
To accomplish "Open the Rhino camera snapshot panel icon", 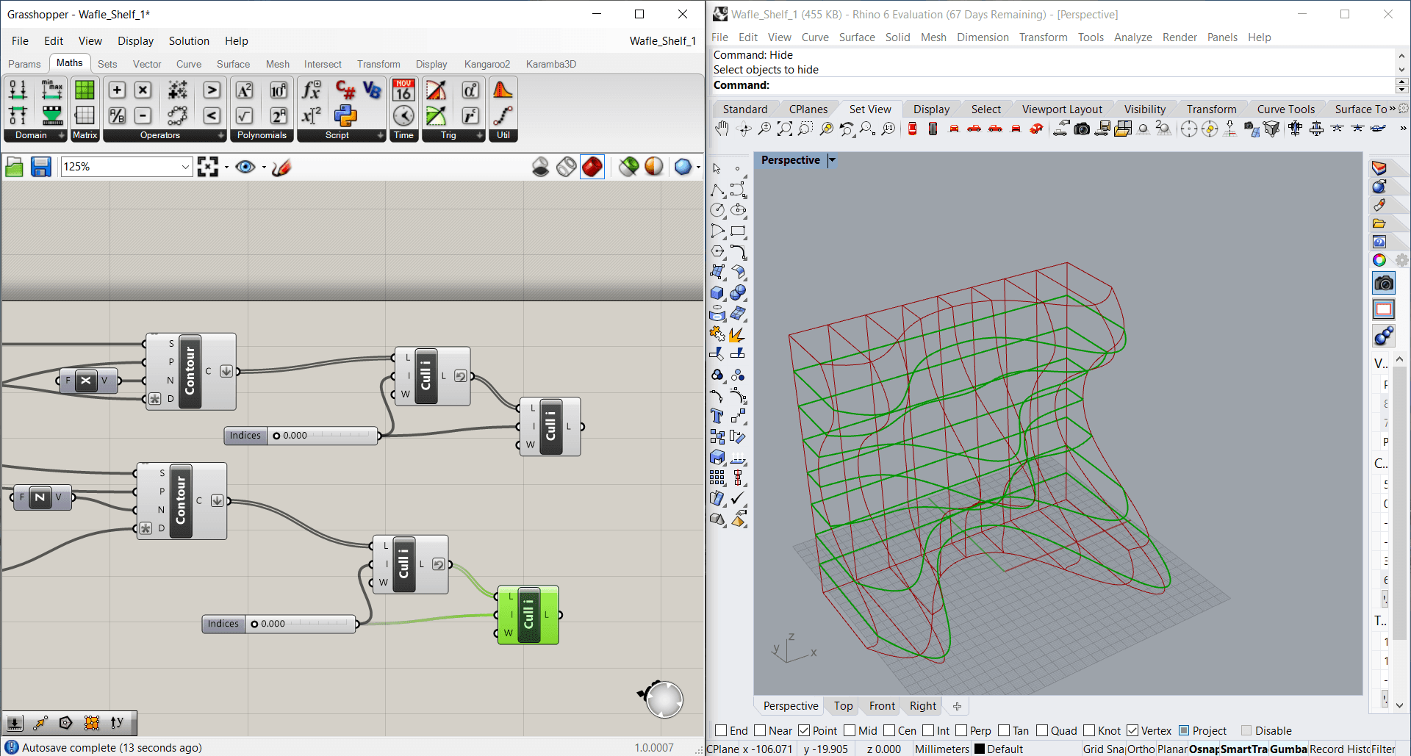I will [x=1383, y=284].
